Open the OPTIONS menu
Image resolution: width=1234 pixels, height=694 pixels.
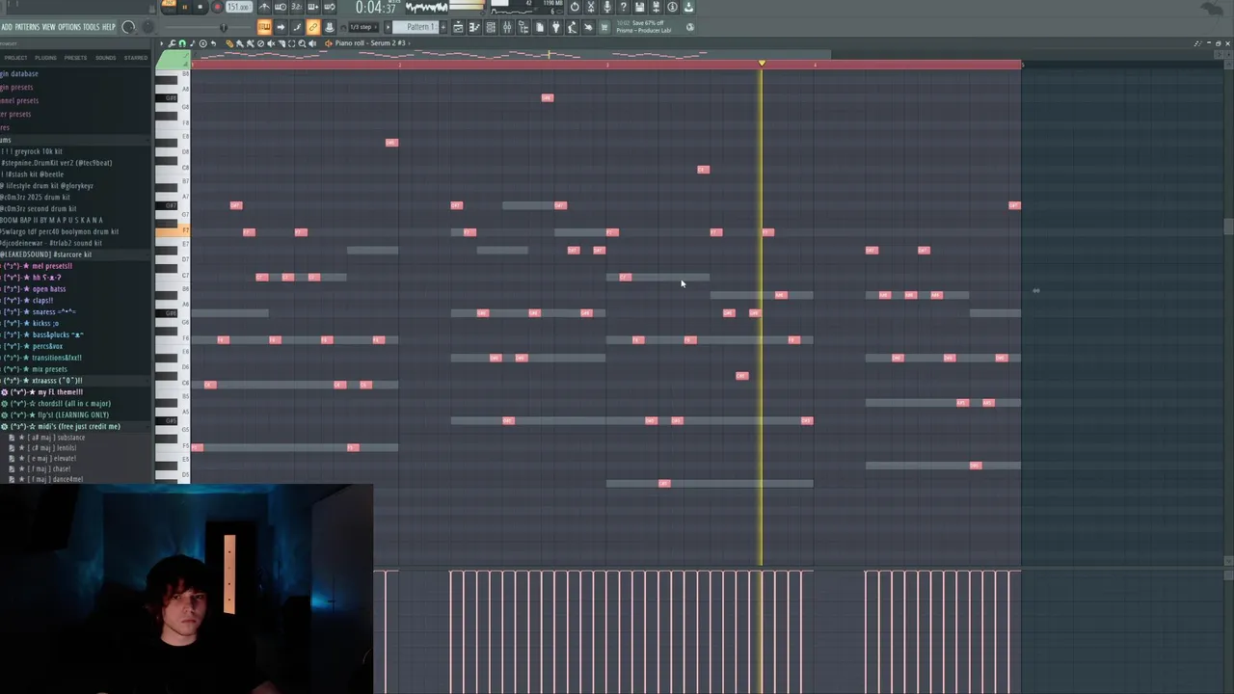click(x=69, y=27)
